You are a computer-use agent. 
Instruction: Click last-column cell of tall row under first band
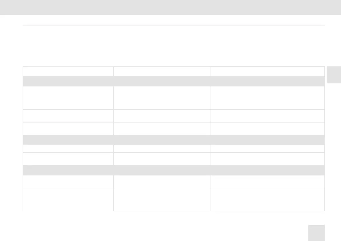tap(267, 98)
